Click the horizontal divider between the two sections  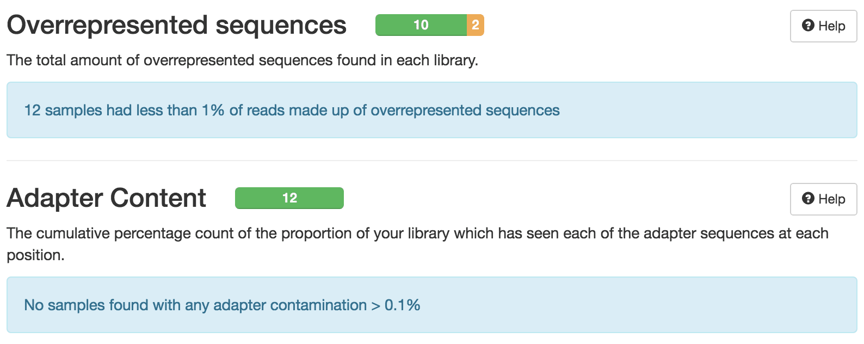431,161
